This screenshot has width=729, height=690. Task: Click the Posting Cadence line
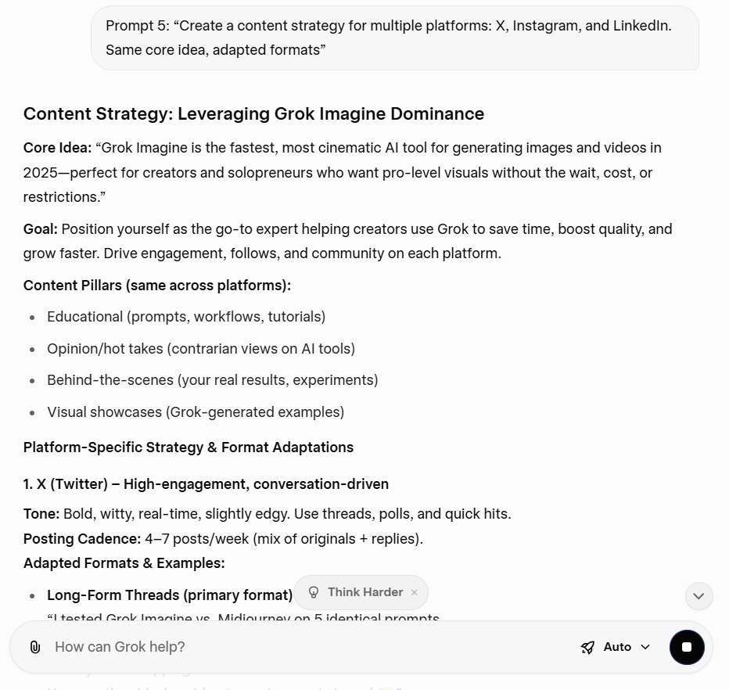pos(223,538)
